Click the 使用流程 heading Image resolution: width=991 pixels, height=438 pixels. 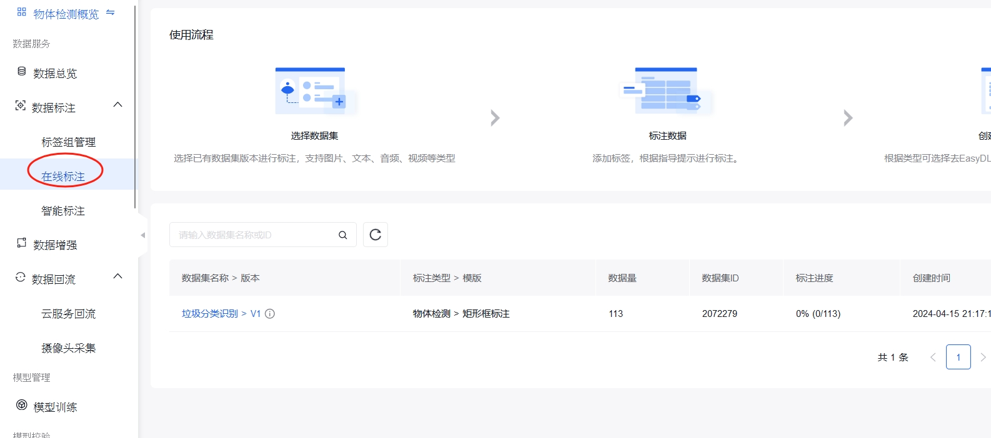tap(191, 35)
